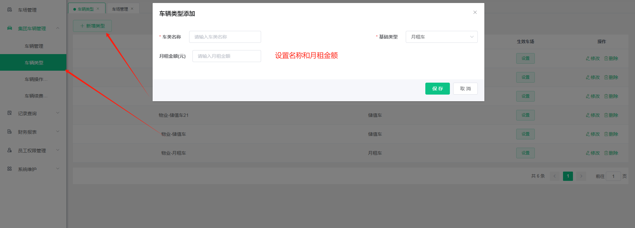Switch to the 车场管理 tab
Viewport: 635px width, 228px height.
click(120, 9)
